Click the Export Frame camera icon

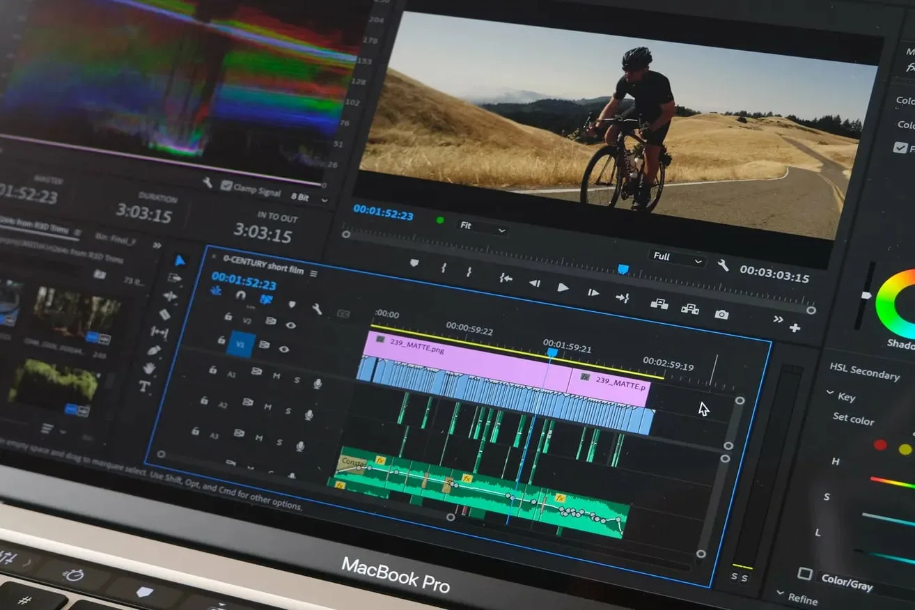[721, 314]
